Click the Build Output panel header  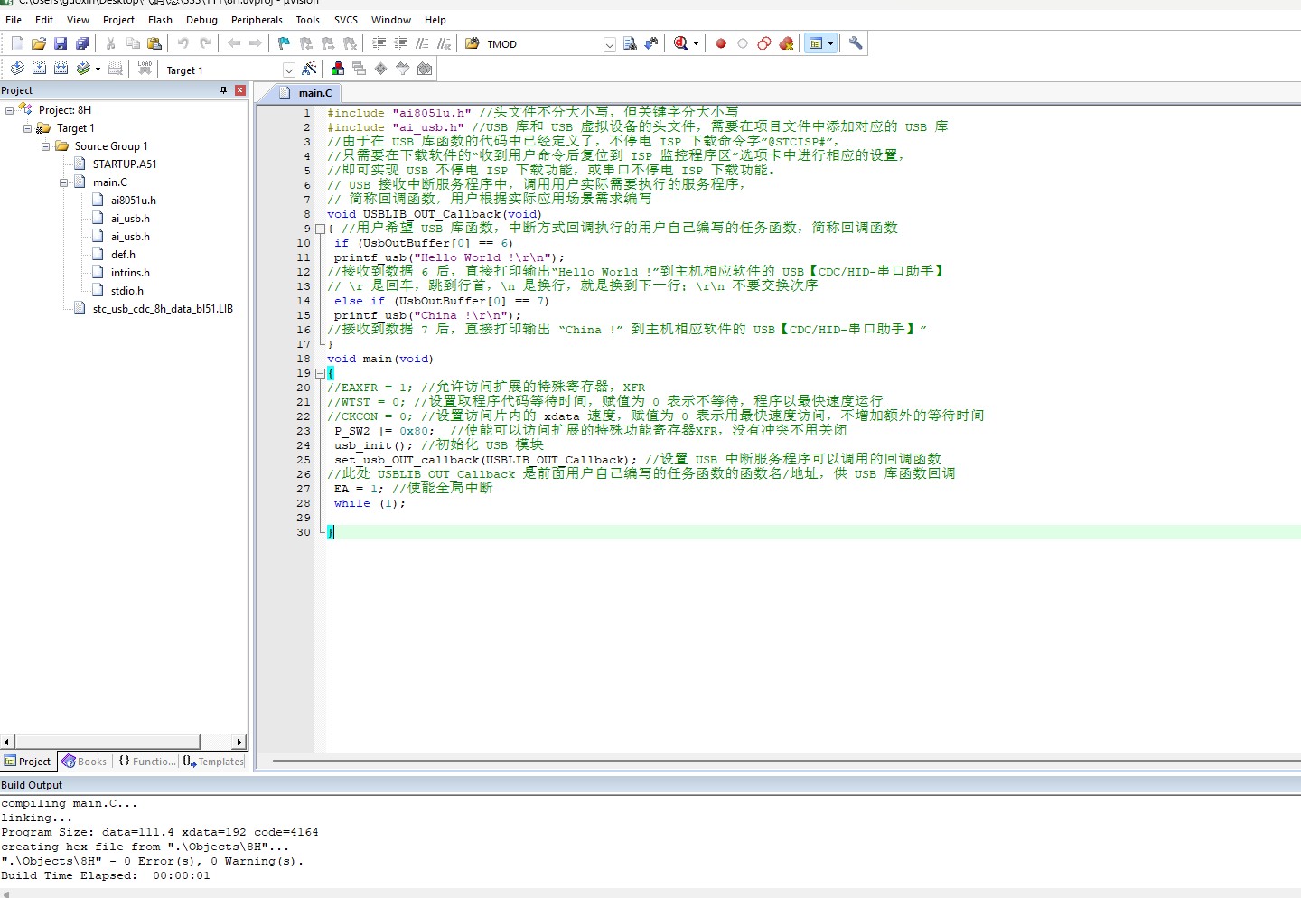pyautogui.click(x=650, y=785)
